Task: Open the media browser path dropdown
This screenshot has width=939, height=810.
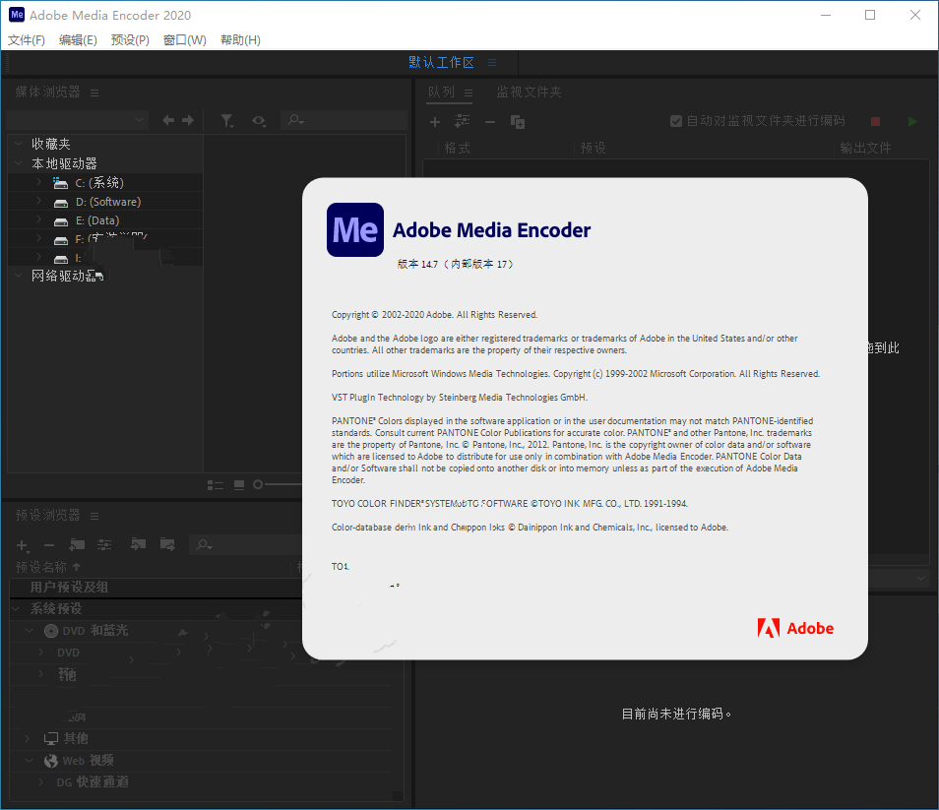Action: 78,120
